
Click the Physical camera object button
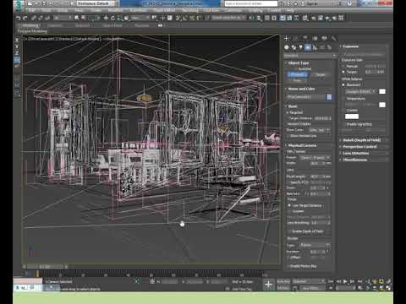(298, 74)
